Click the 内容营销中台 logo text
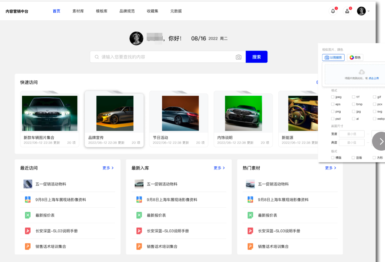 click(17, 11)
